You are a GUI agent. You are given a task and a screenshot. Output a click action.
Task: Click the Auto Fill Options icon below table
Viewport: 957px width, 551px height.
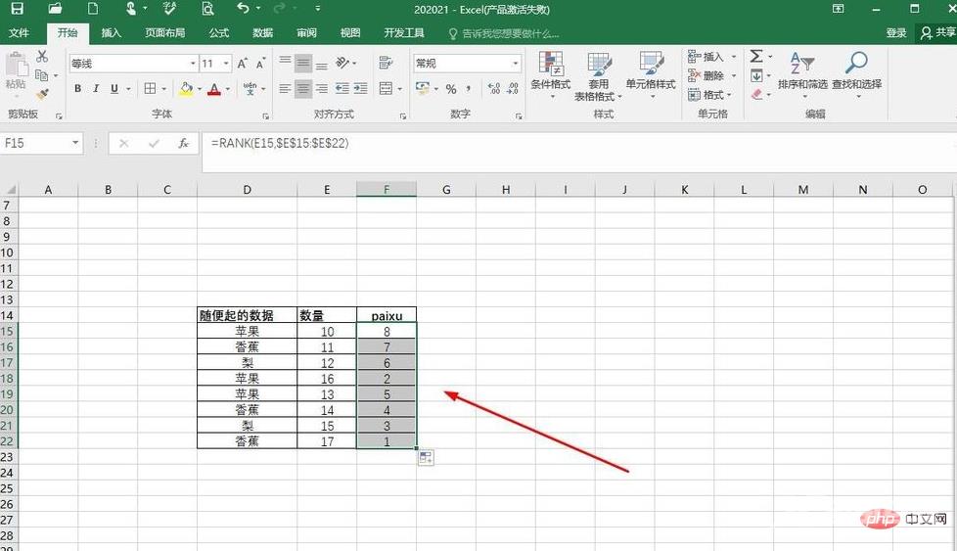pyautogui.click(x=426, y=458)
